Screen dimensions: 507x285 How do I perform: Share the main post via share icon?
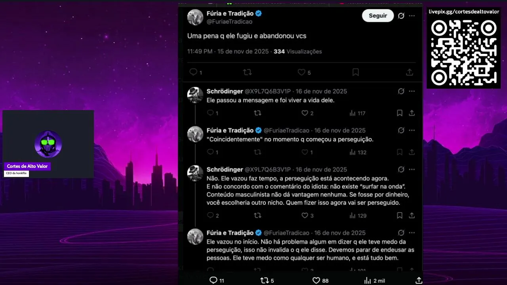(410, 72)
